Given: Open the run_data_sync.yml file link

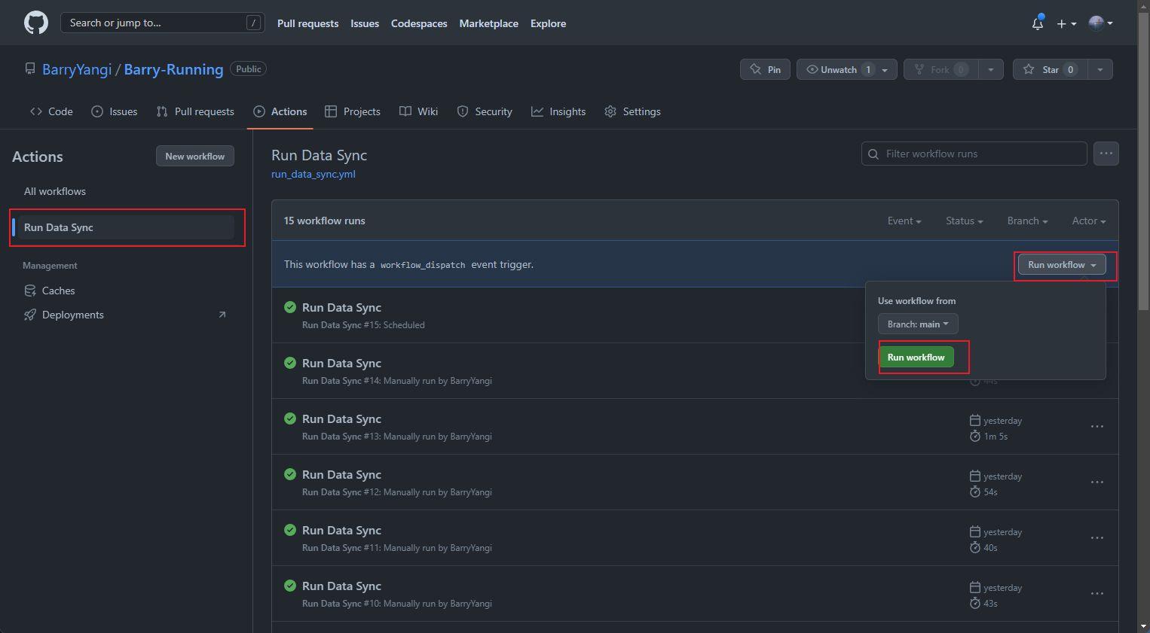Looking at the screenshot, I should coord(313,174).
